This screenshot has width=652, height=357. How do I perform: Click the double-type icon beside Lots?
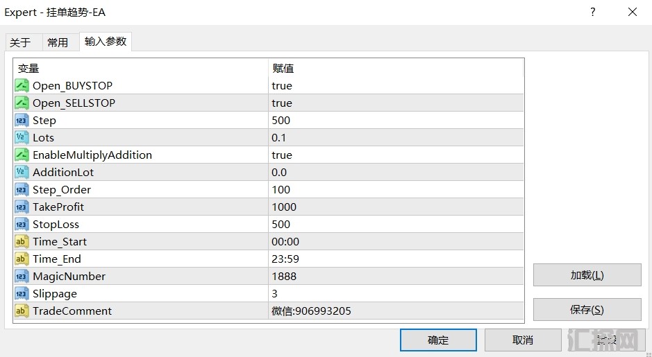point(22,137)
